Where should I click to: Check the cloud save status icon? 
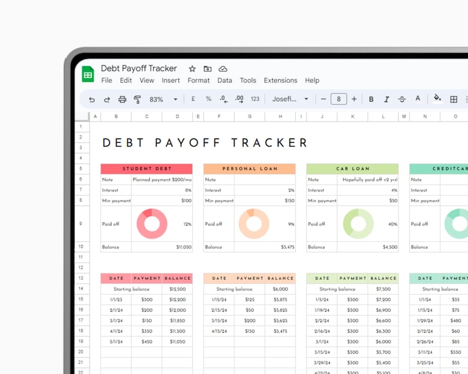click(x=223, y=69)
